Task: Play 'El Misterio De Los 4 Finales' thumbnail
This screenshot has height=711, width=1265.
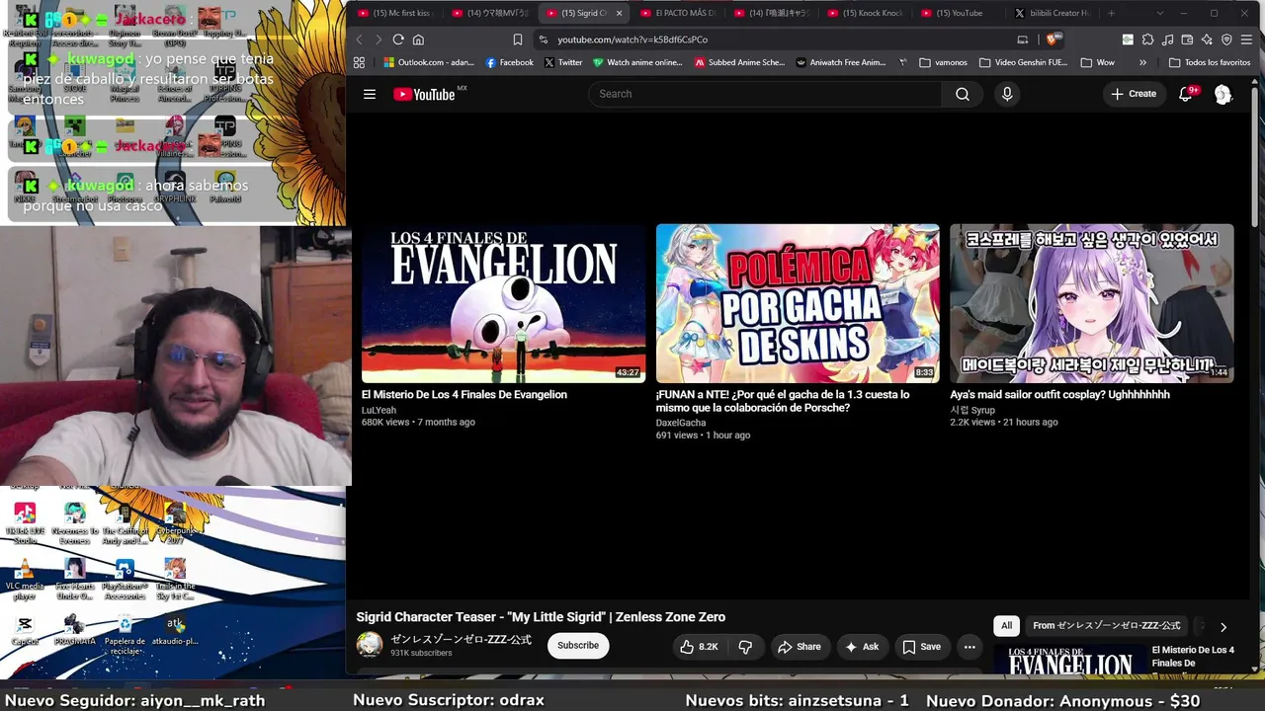Action: [503, 303]
